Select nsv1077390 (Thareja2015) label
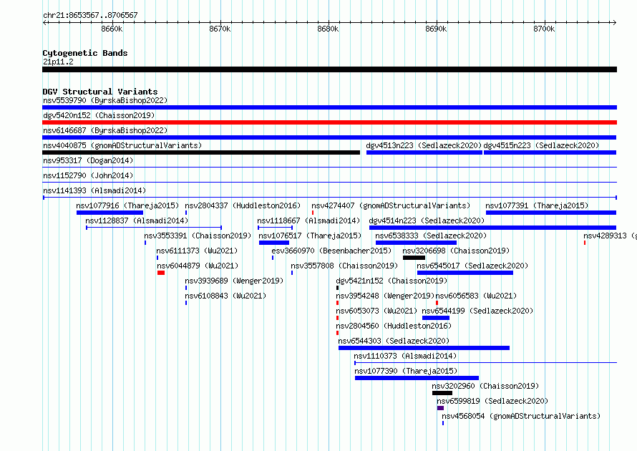Viewport: 637px width, 451px height. tap(406, 371)
